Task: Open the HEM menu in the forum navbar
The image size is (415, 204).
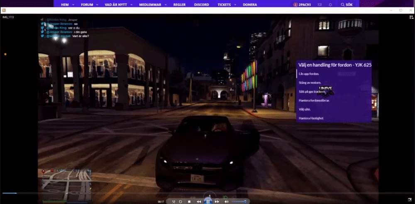Action: (x=65, y=5)
